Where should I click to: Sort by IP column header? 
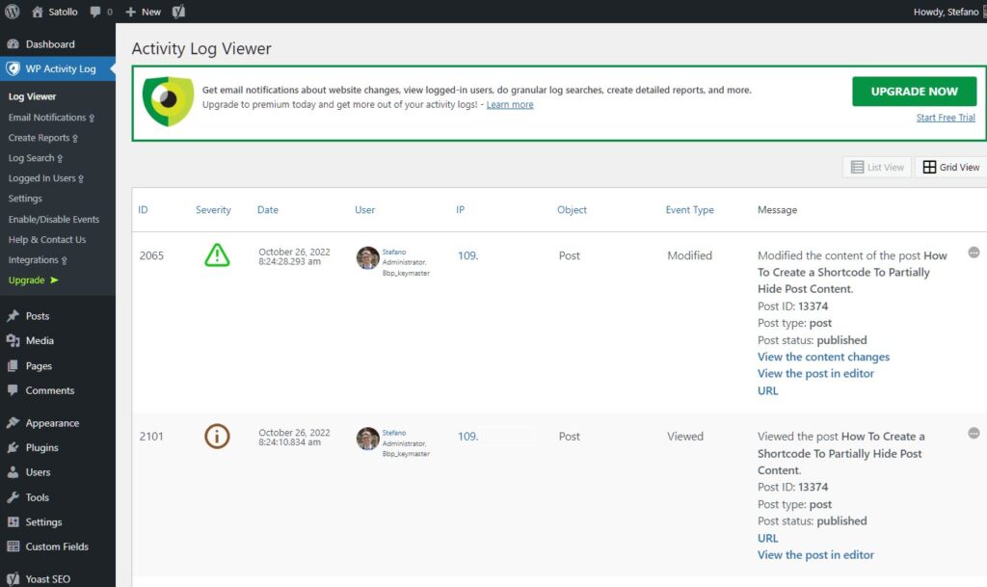pos(460,209)
